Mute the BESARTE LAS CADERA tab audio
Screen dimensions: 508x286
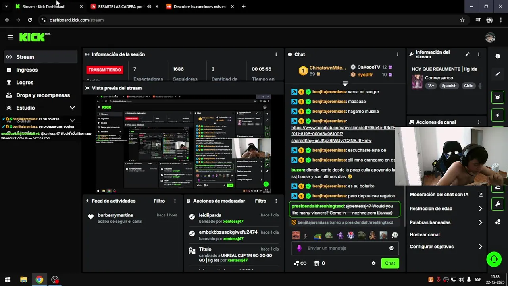pos(149,6)
